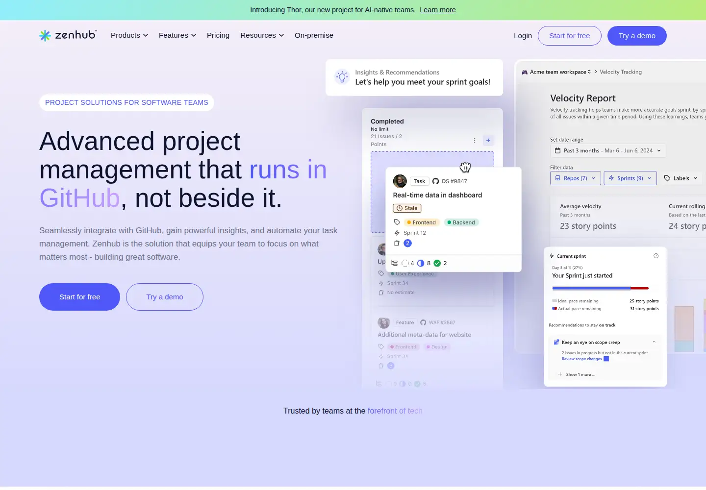Collapse the Keep an eye on scope creep item
Viewport: 706px width, 490px height.
[654, 342]
